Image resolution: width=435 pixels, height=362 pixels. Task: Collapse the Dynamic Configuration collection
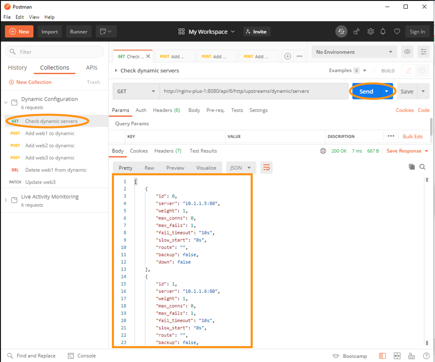pyautogui.click(x=6, y=102)
